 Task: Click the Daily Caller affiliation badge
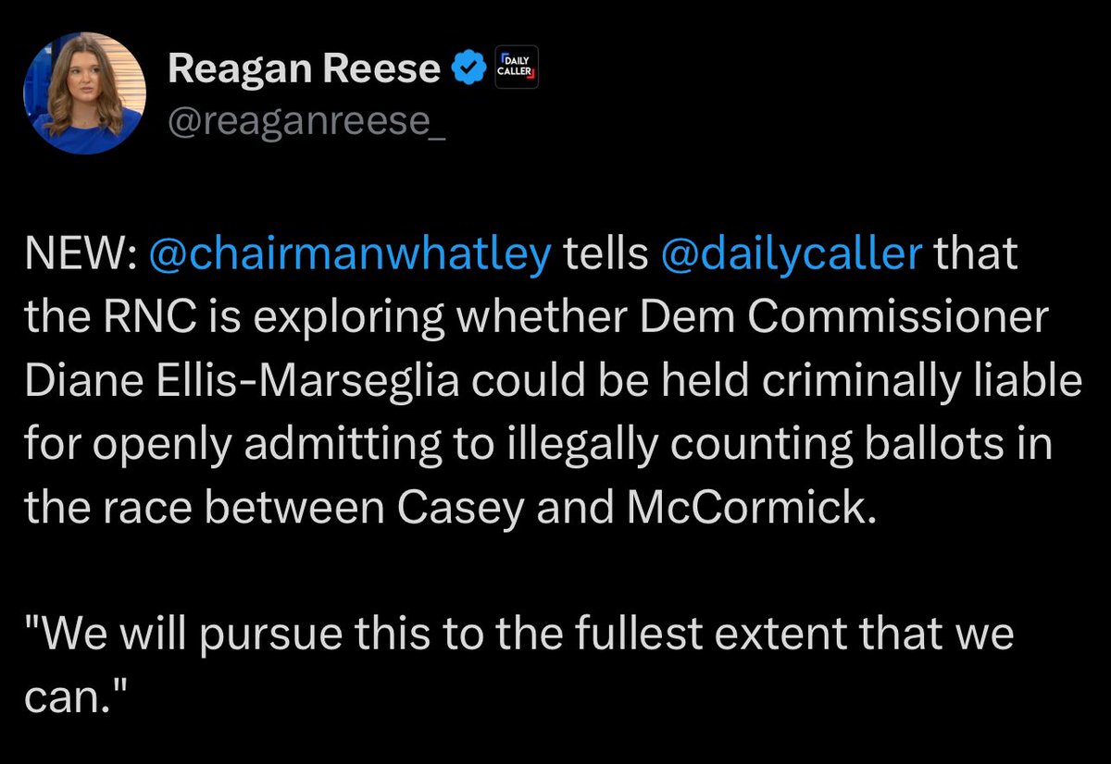coord(516,67)
